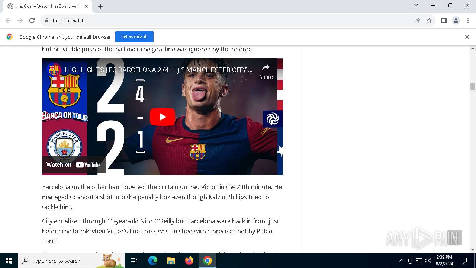Image resolution: width=476 pixels, height=268 pixels.
Task: Open clock showing 2:39 PM
Action: pos(444,261)
